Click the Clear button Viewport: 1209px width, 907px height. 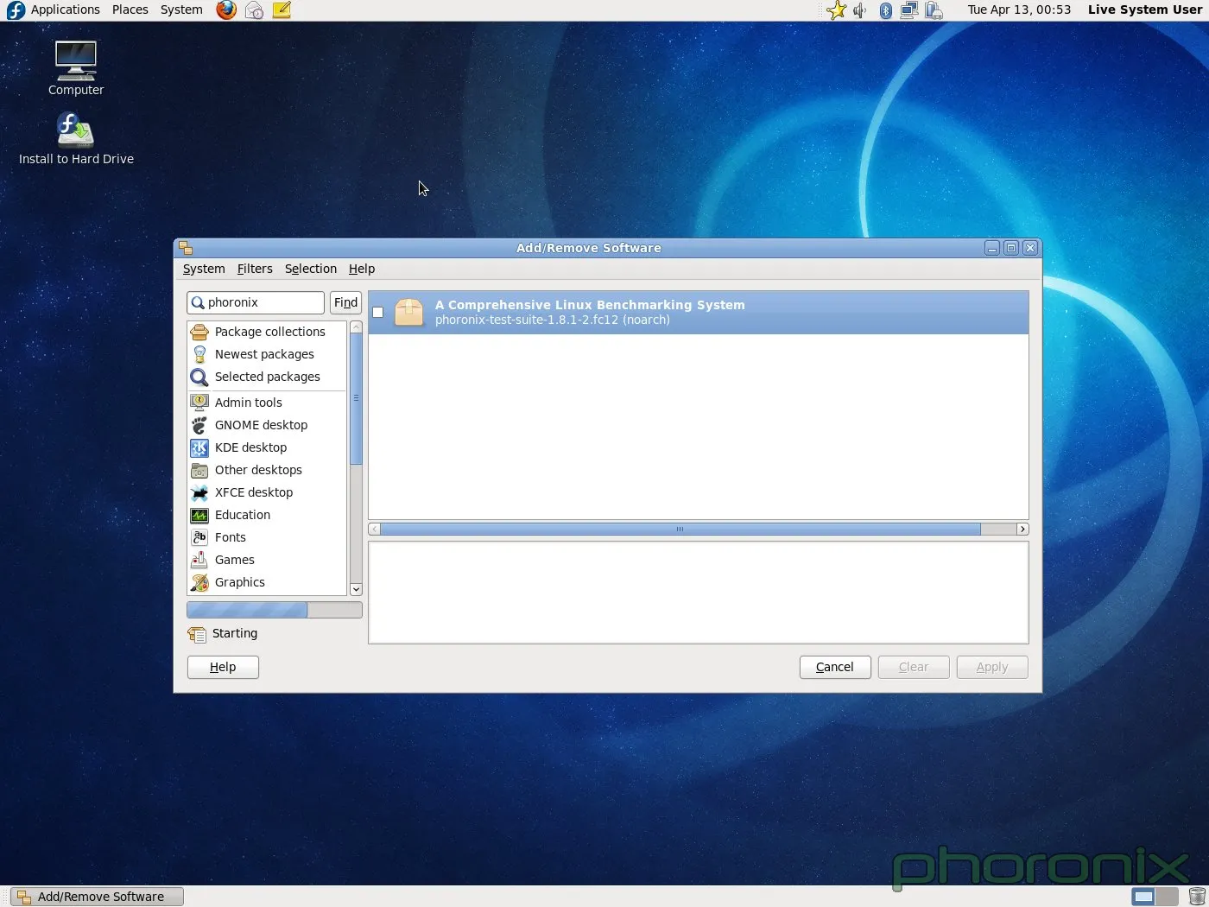[914, 667]
